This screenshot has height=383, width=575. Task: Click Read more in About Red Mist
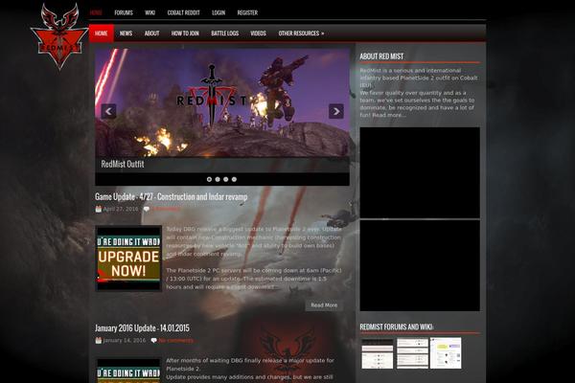pyautogui.click(x=389, y=115)
